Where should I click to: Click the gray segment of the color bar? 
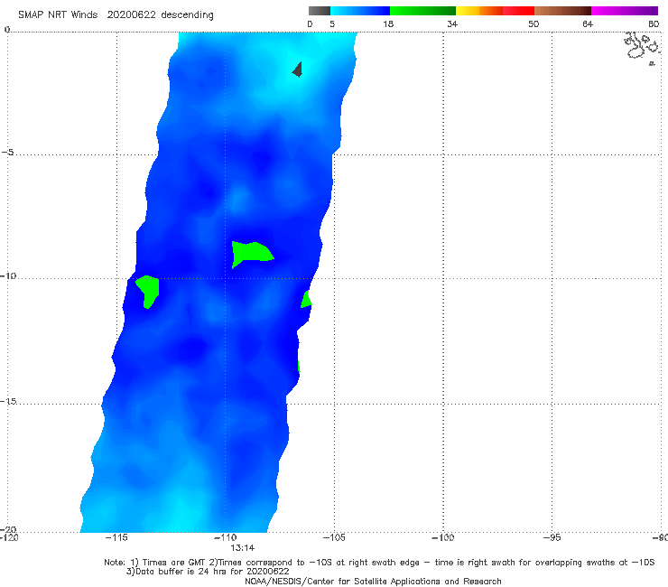pyautogui.click(x=319, y=11)
